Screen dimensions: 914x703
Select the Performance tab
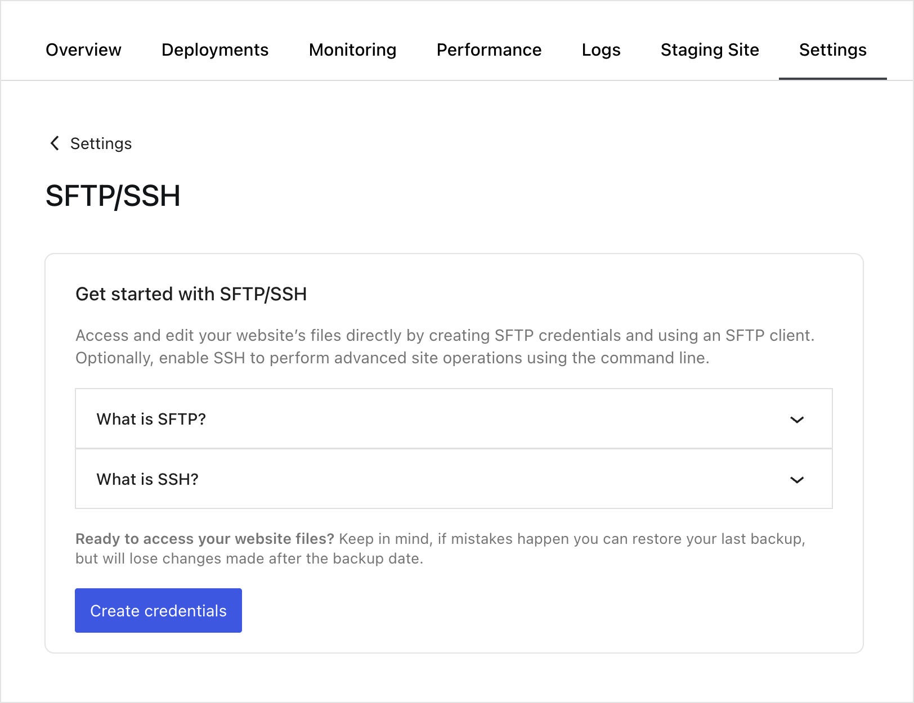[x=489, y=49]
